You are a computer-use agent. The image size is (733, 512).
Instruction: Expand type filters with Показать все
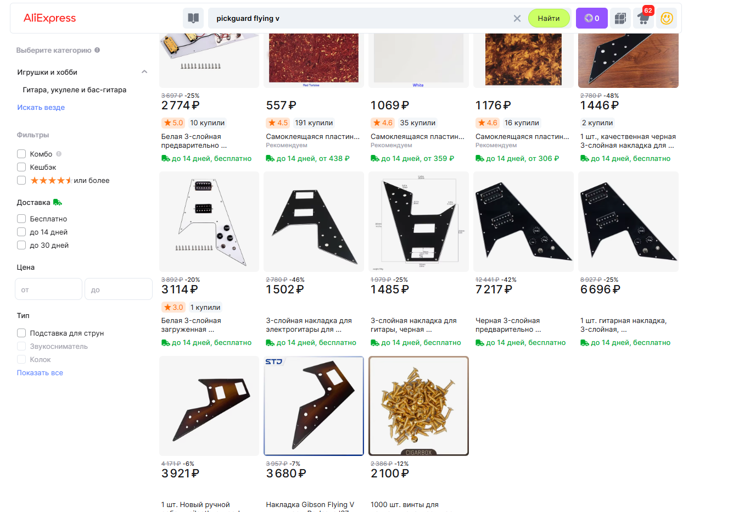(40, 372)
